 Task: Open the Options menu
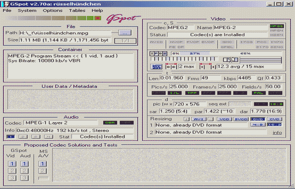[52, 10]
